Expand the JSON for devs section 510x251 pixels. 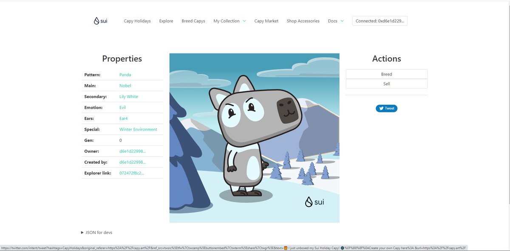96,232
